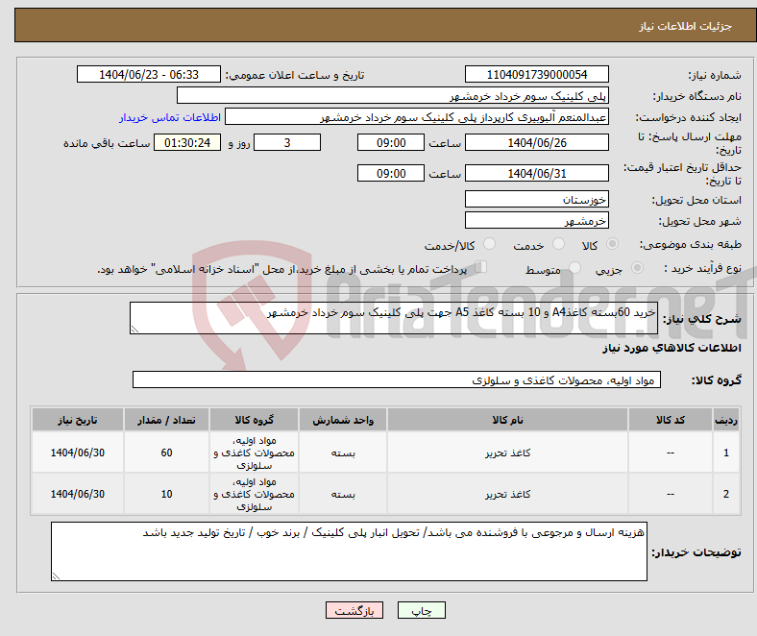Click the remaining days field showing 3
This screenshot has height=636, width=757.
coord(287,142)
